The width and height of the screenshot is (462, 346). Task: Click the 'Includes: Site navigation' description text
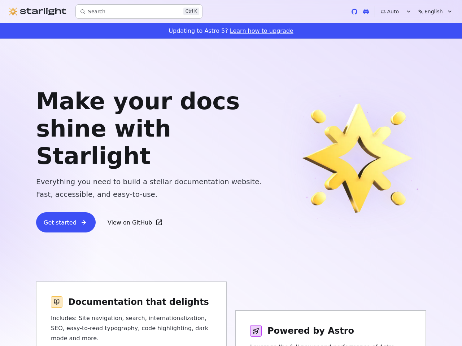pyautogui.click(x=130, y=328)
